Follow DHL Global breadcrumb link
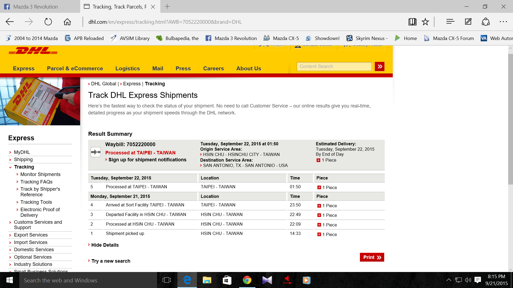Image resolution: width=513 pixels, height=288 pixels. [103, 84]
